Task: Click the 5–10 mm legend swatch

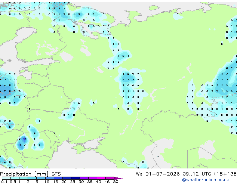Action: (41, 178)
